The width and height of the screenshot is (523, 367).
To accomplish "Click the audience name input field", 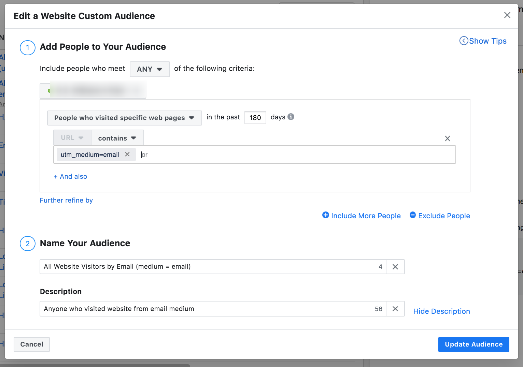I will 213,267.
